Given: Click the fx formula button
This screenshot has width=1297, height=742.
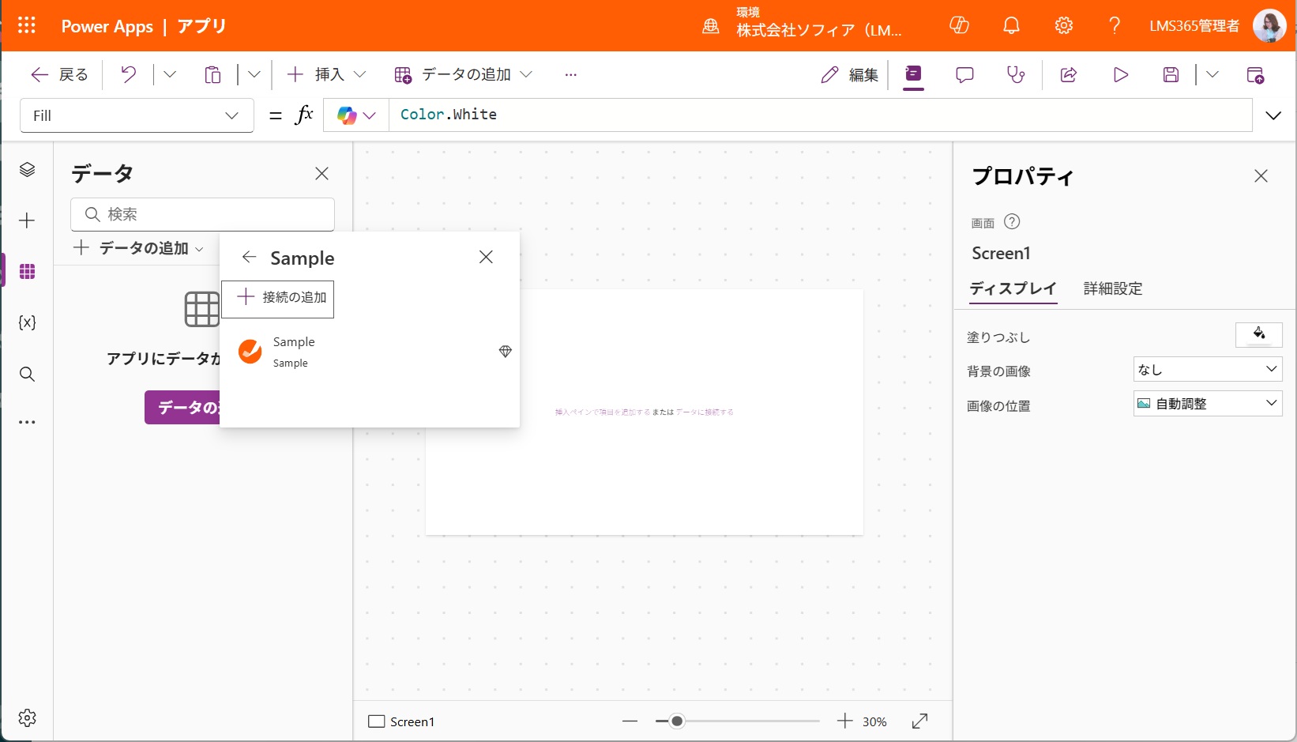Looking at the screenshot, I should (x=304, y=115).
